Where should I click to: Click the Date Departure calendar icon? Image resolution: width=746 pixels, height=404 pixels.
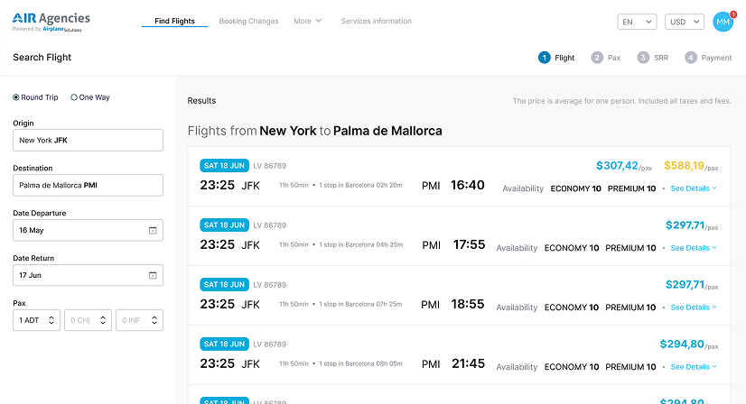pos(153,230)
